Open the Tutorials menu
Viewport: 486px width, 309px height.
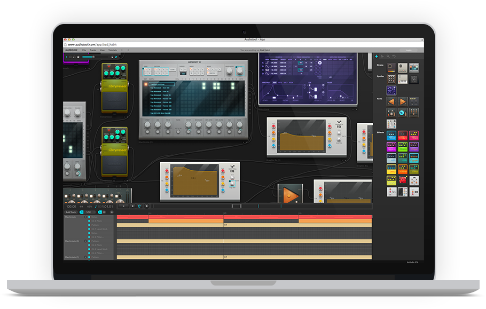coord(112,50)
